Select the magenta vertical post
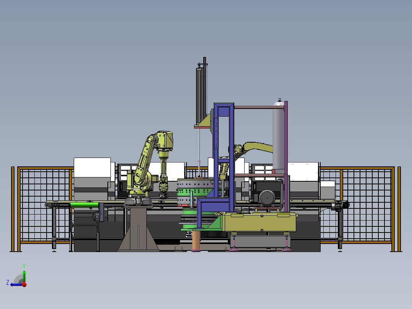Viewport: 412px width, 309px height. (286, 156)
